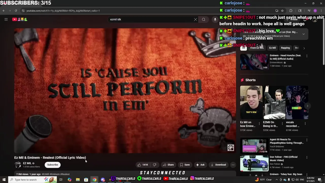
Task: Open menu for 'Ez Mil on how Emine...' short
Action: [x=259, y=124]
